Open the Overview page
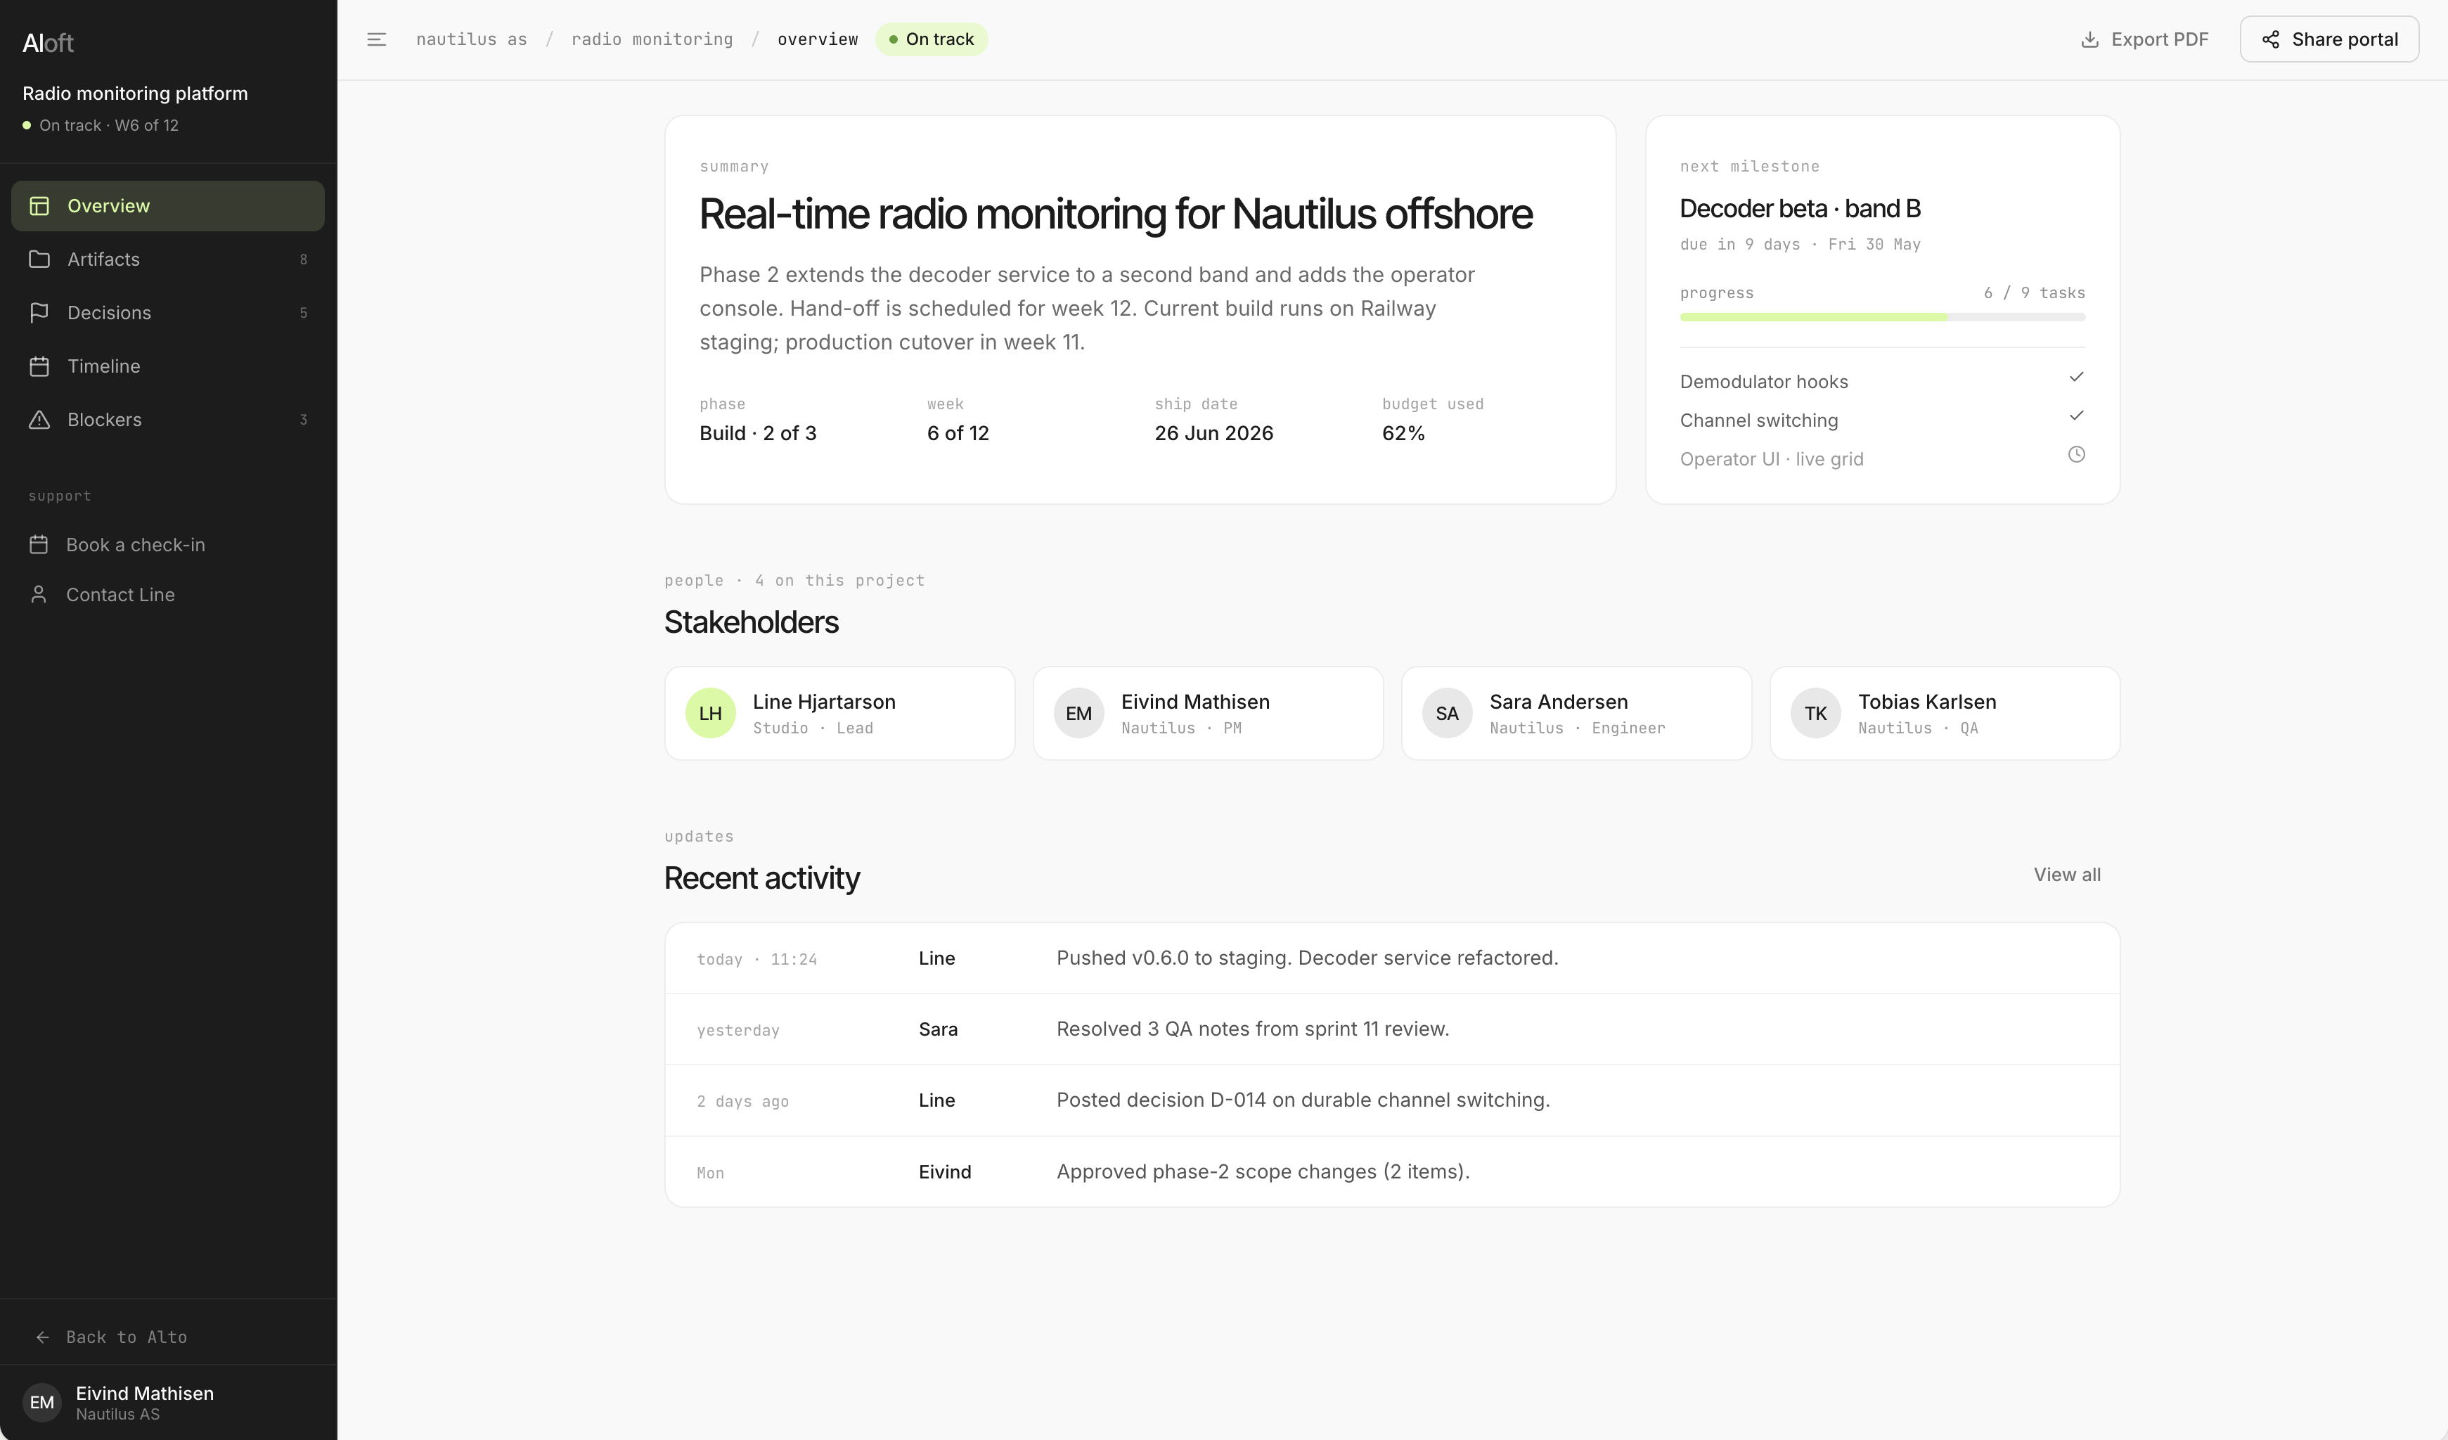Viewport: 2448px width, 1440px height. 167,206
